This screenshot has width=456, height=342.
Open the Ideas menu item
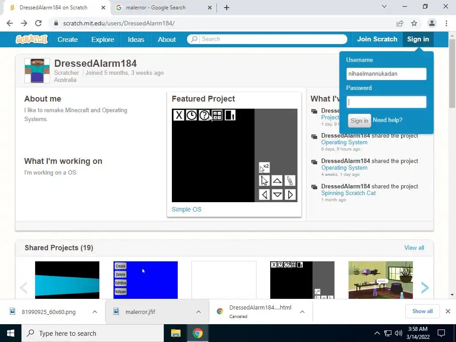[136, 39]
